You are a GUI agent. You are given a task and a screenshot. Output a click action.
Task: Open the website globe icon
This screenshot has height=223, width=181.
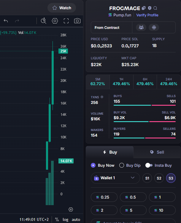[154, 27]
